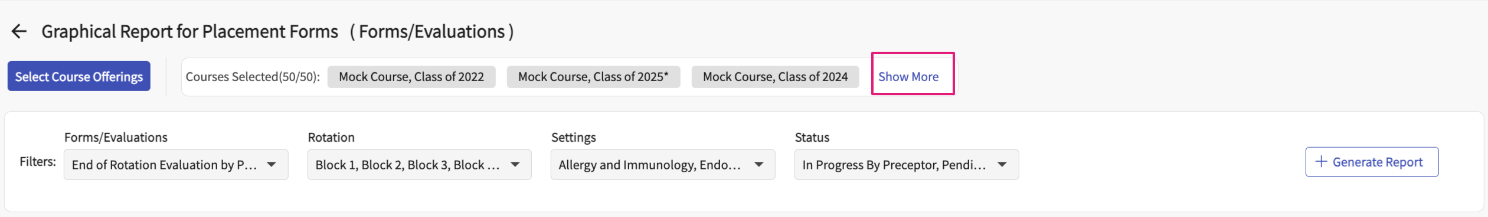Select Mock Course, Class of 2022 chip
This screenshot has height=217, width=1488.
click(x=411, y=76)
